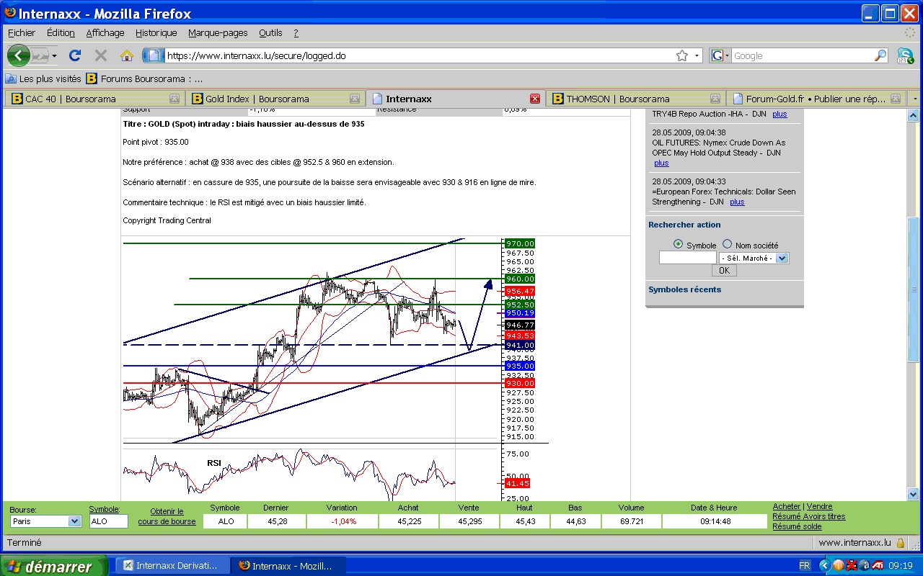Viewport: 923px width, 576px height.
Task: Go to home page via house icon
Action: tap(127, 55)
